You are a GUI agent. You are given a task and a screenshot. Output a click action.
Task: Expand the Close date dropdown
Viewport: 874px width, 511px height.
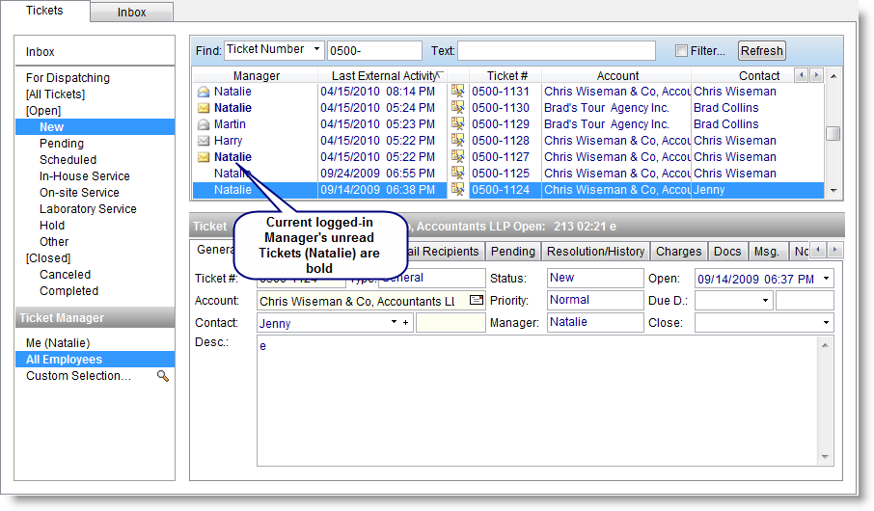(x=827, y=323)
